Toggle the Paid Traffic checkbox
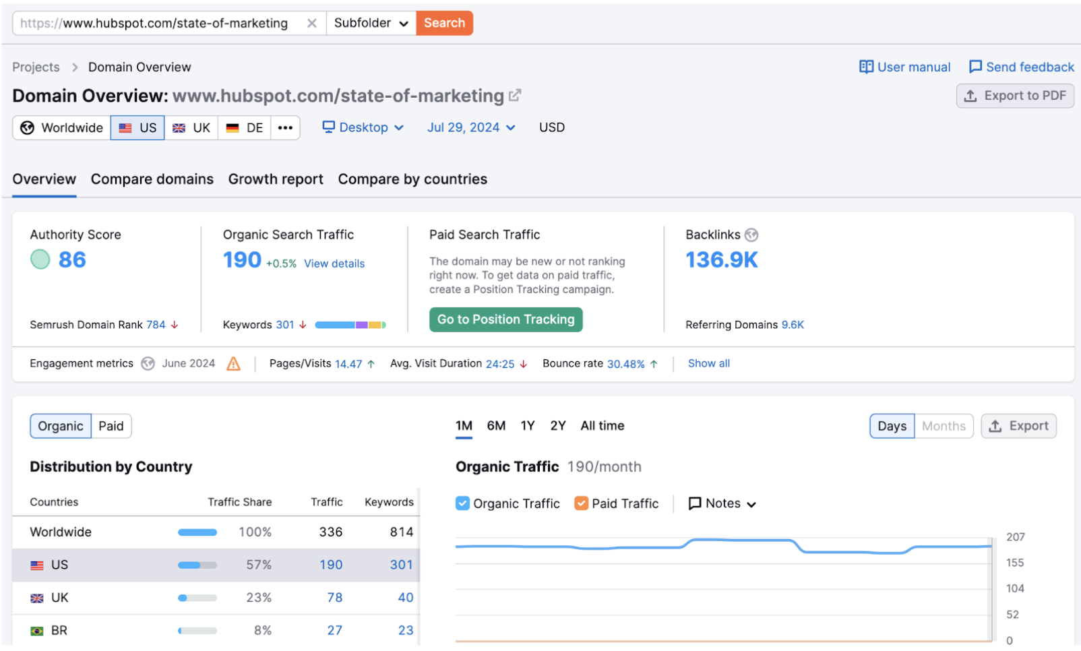The height and width of the screenshot is (651, 1081). tap(581, 503)
